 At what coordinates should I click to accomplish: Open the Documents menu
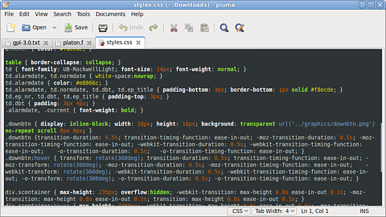pos(110,14)
